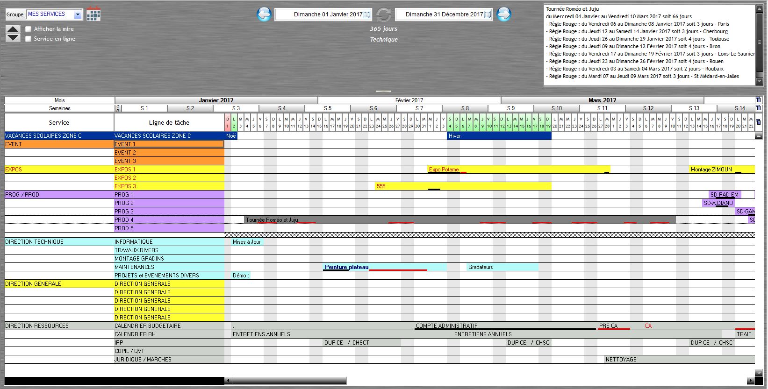The height and width of the screenshot is (389, 768).
Task: Open start date calendar picker icon
Action: click(x=367, y=14)
